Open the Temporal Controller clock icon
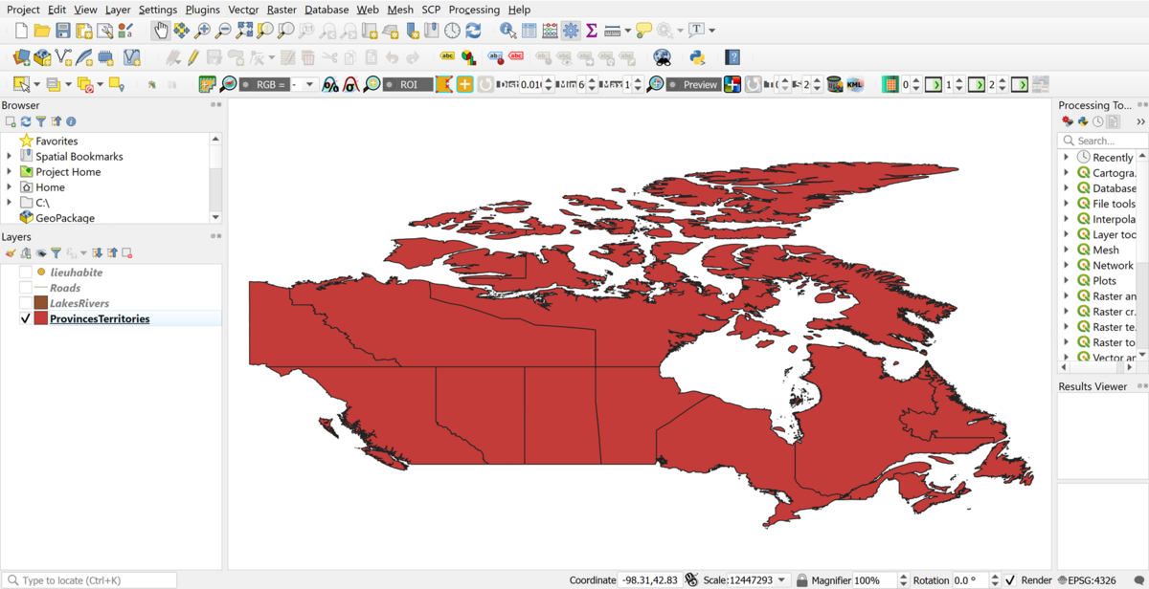The height and width of the screenshot is (589, 1149). (450, 30)
